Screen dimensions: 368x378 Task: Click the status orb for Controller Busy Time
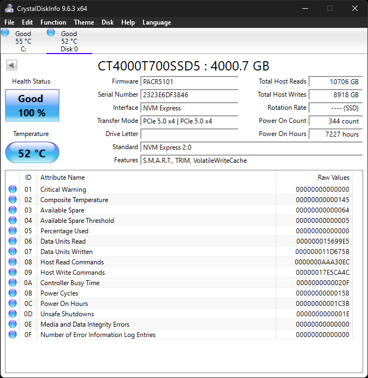tap(13, 282)
